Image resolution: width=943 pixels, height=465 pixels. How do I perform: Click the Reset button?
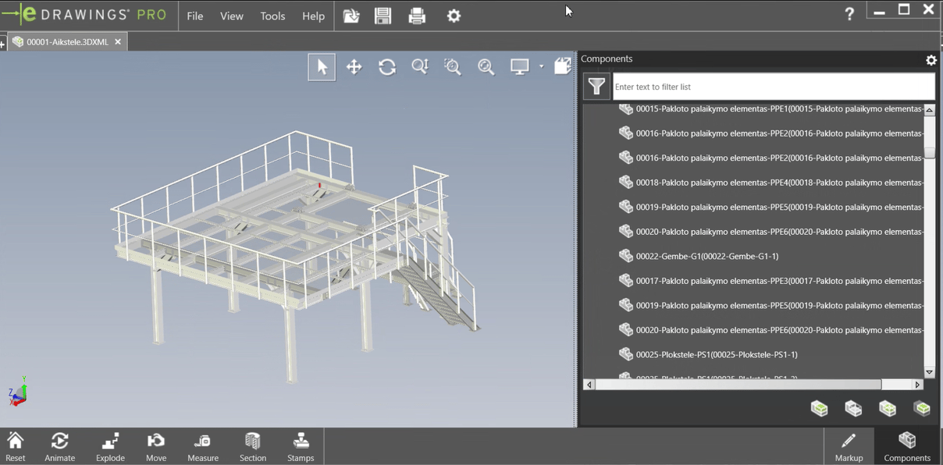(x=16, y=445)
